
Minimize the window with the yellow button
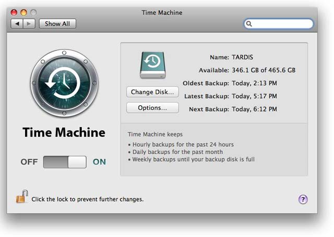(23, 13)
